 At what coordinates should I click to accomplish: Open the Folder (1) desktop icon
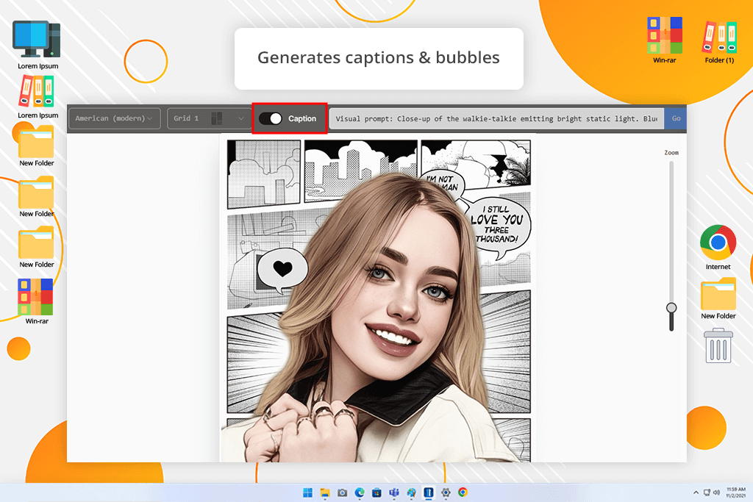tap(719, 42)
